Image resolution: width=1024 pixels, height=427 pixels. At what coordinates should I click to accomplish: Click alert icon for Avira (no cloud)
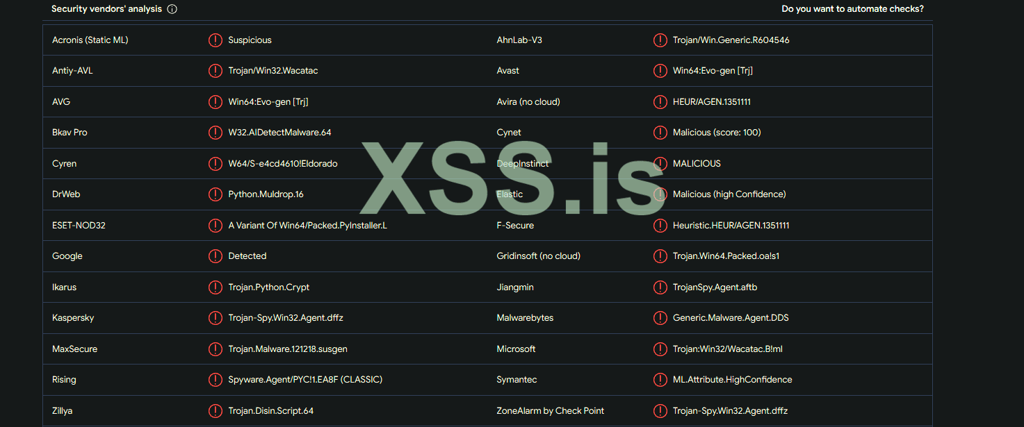click(x=660, y=102)
